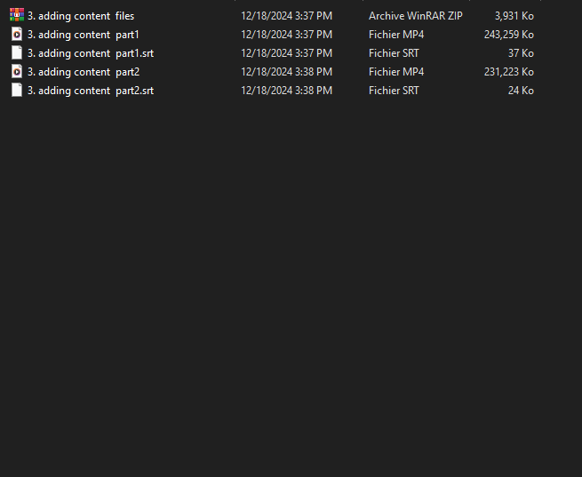Click the date of the part2.srt file
Screen dimensions: 582x477
(286, 91)
